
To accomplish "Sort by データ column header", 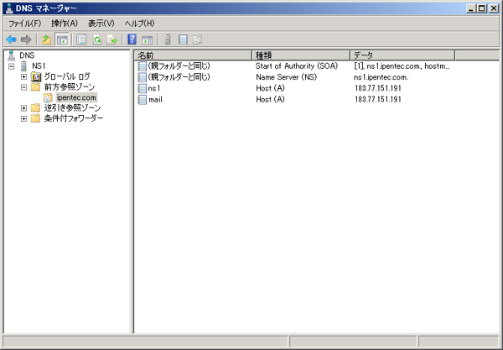I will tap(402, 55).
